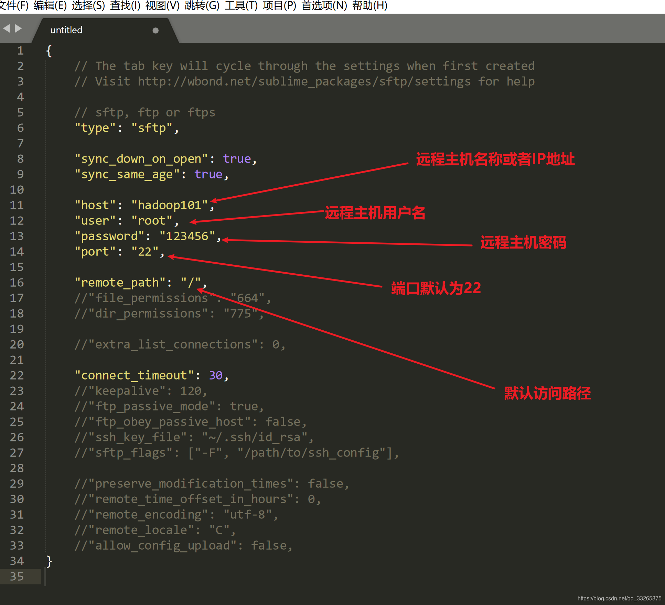This screenshot has width=665, height=605.
Task: Open the 选择(S) menu
Action: pyautogui.click(x=88, y=5)
